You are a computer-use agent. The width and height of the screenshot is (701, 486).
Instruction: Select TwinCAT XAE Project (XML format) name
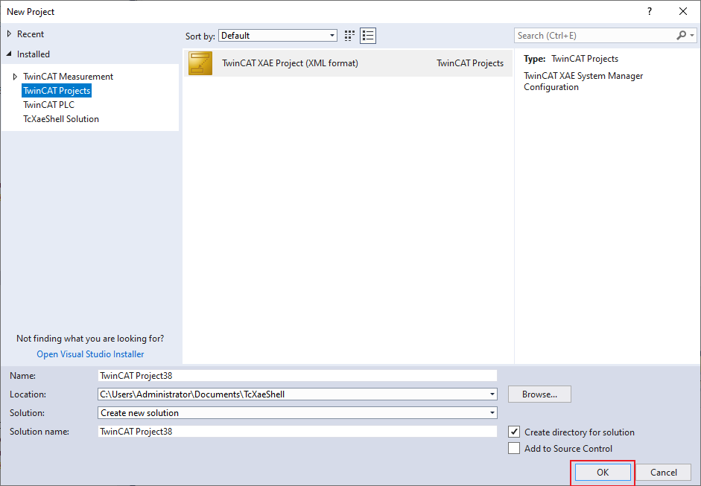(x=290, y=63)
